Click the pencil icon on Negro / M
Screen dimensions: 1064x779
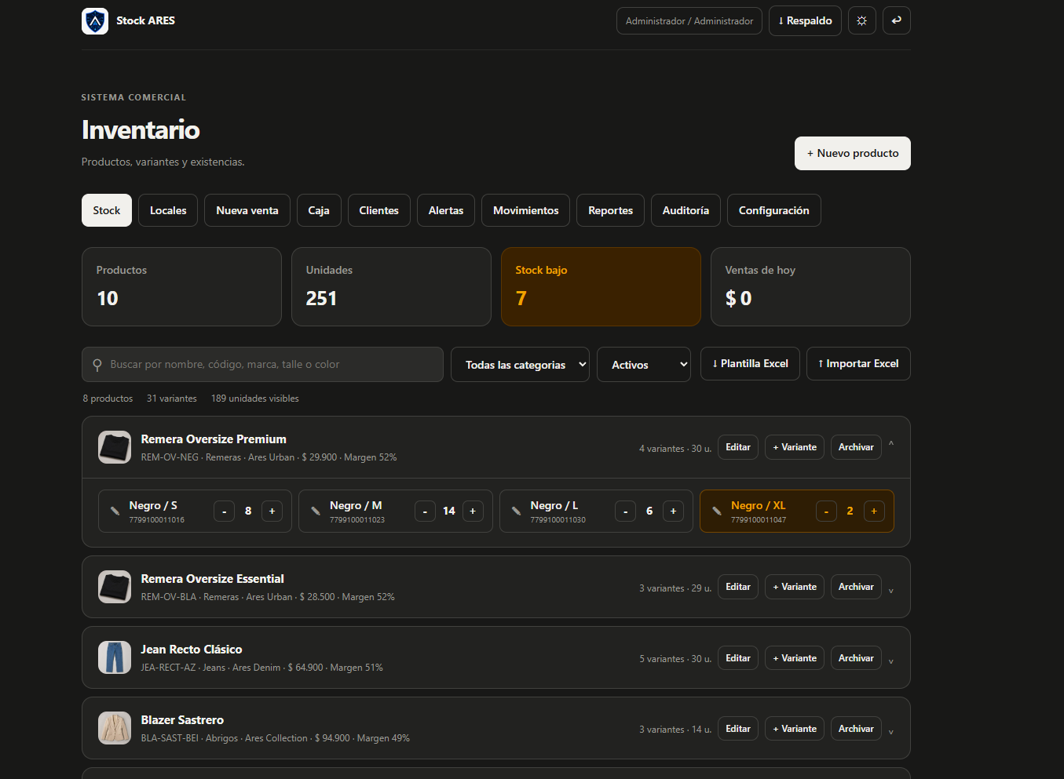coord(316,511)
